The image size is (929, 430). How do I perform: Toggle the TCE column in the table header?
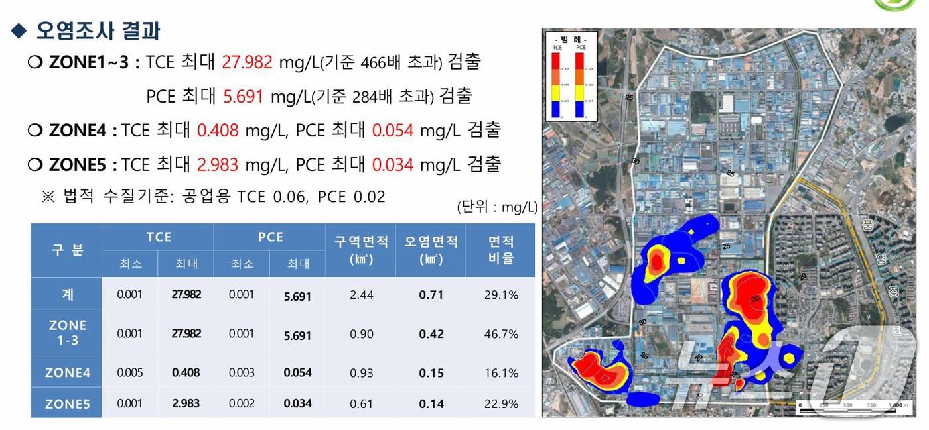[x=159, y=236]
